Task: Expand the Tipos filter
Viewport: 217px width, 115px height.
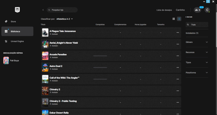Action: pos(197,62)
